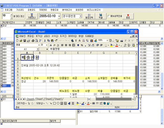Open the 도형 AutoShapes dropdown
The height and width of the screenshot is (128, 164).
tap(40, 103)
